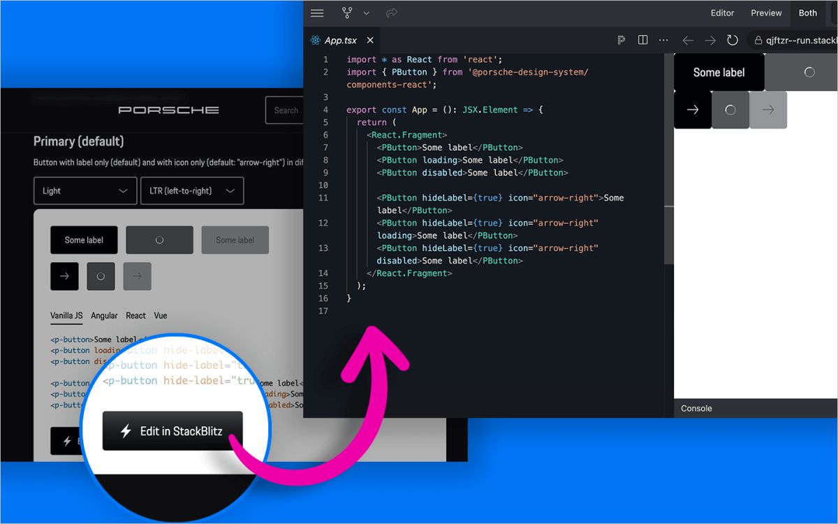Select the Vue code tab
This screenshot has width=838, height=524.
coord(161,316)
